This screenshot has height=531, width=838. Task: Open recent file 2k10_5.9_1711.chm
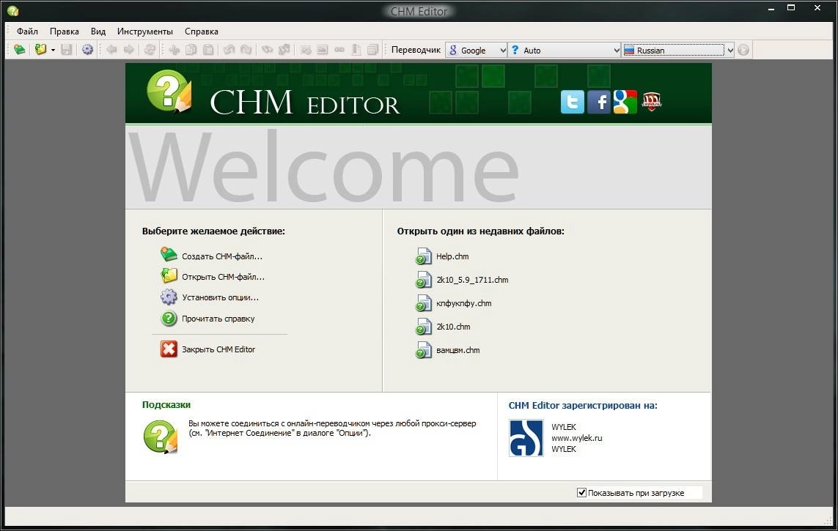pyautogui.click(x=472, y=280)
